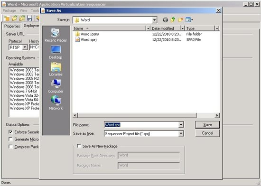Open the Name column filter arrow
The width and height of the screenshot is (261, 186).
pyautogui.click(x=148, y=28)
